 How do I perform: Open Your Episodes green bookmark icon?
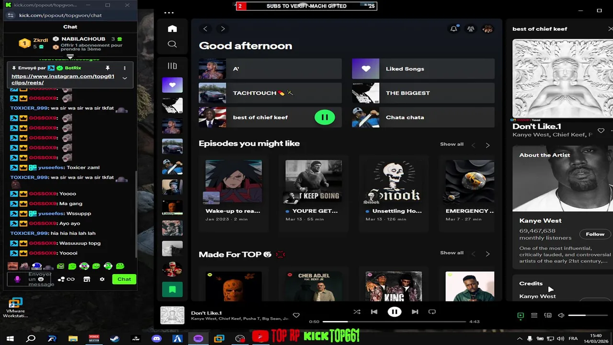click(172, 289)
